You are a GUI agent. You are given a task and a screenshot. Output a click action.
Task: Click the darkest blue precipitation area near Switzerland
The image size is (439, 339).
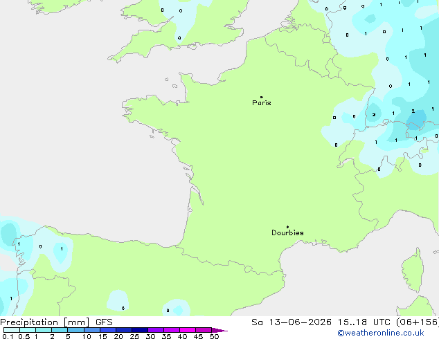417,120
